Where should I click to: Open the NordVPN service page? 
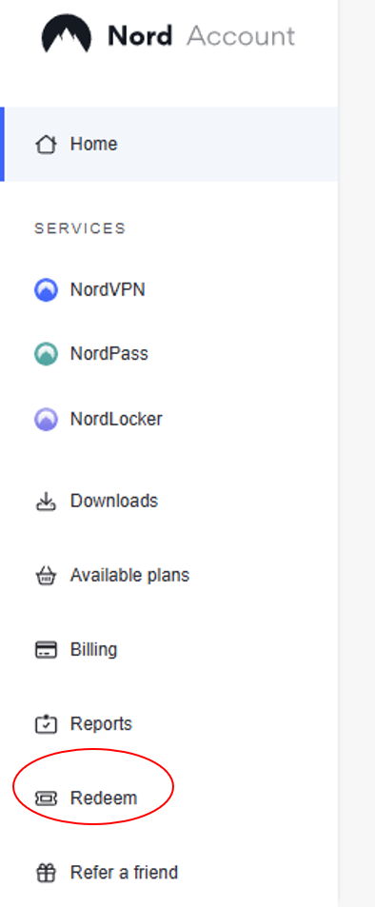tap(108, 289)
